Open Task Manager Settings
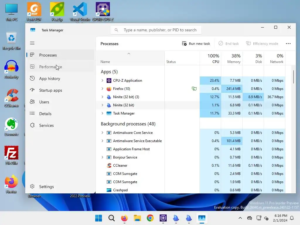The width and height of the screenshot is (300, 225). (60, 187)
